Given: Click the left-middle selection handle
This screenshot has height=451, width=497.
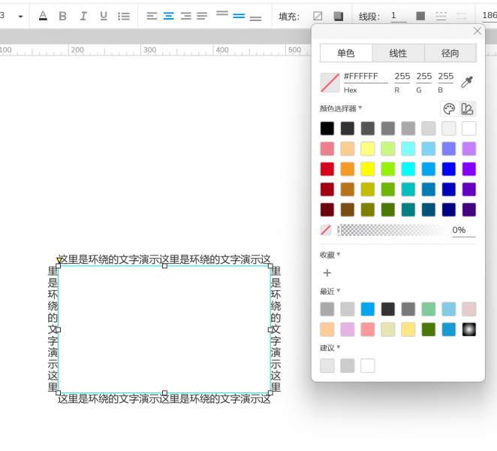Looking at the screenshot, I should [58, 330].
